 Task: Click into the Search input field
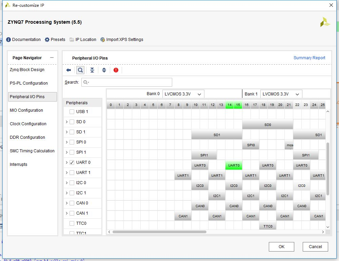pyautogui.click(x=127, y=82)
